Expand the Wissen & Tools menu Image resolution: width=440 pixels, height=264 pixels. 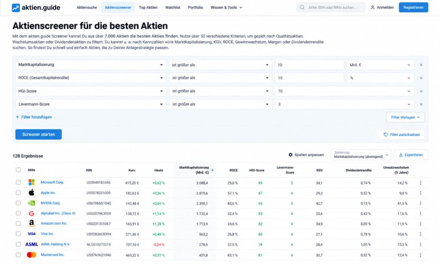coord(226,8)
